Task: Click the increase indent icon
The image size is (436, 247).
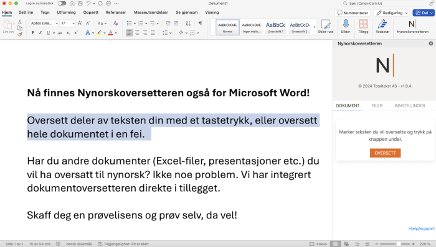Action: tap(176, 23)
